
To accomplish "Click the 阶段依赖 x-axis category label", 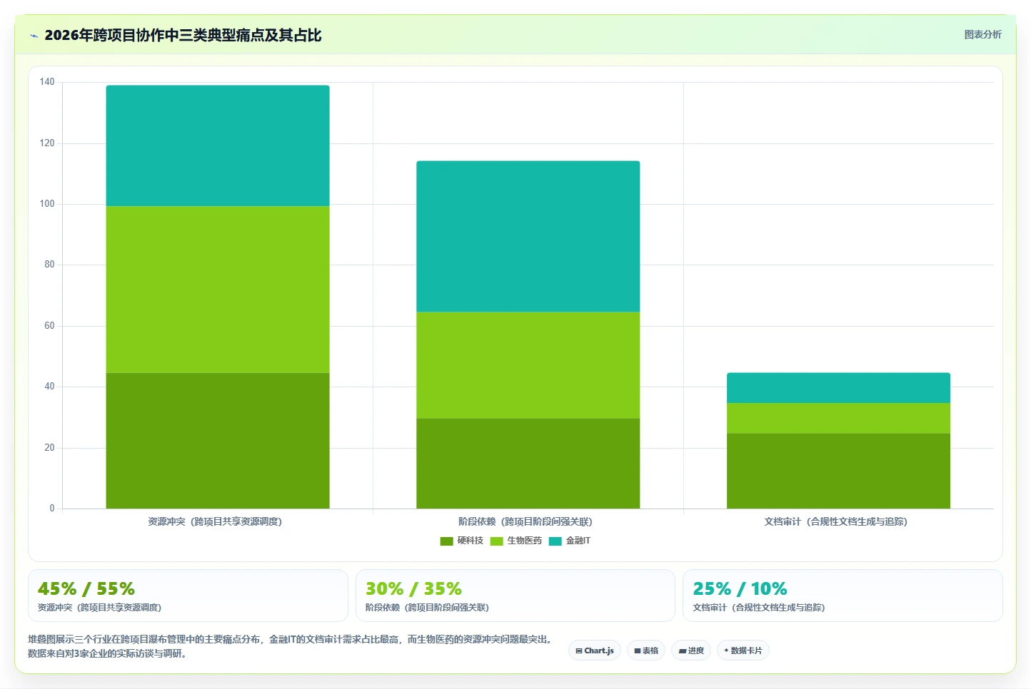I will (525, 522).
